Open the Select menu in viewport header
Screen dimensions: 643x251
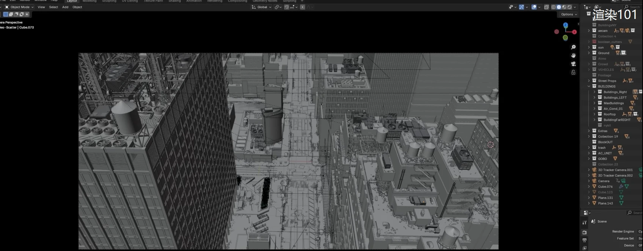pyautogui.click(x=53, y=7)
